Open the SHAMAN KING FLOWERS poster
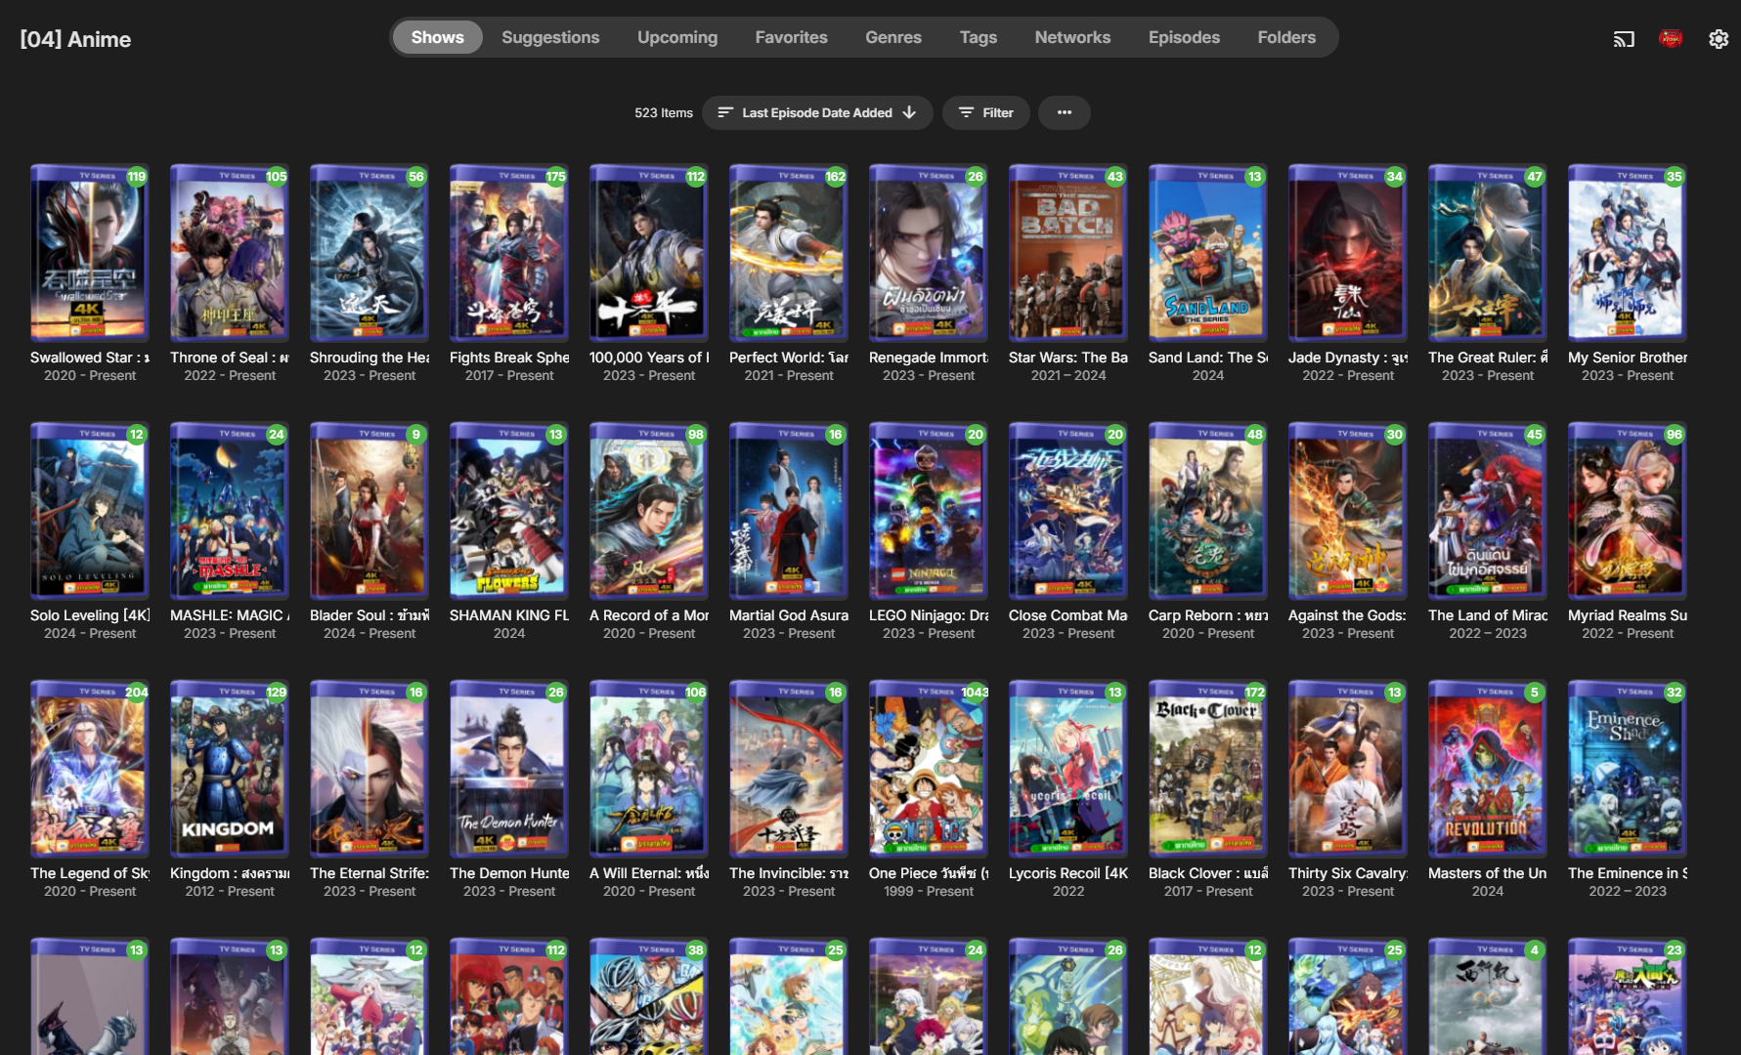 [509, 511]
